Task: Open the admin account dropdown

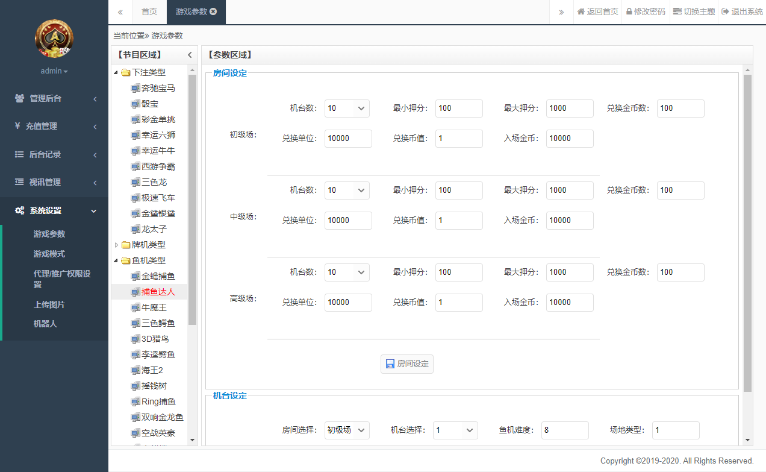Action: pyautogui.click(x=54, y=71)
